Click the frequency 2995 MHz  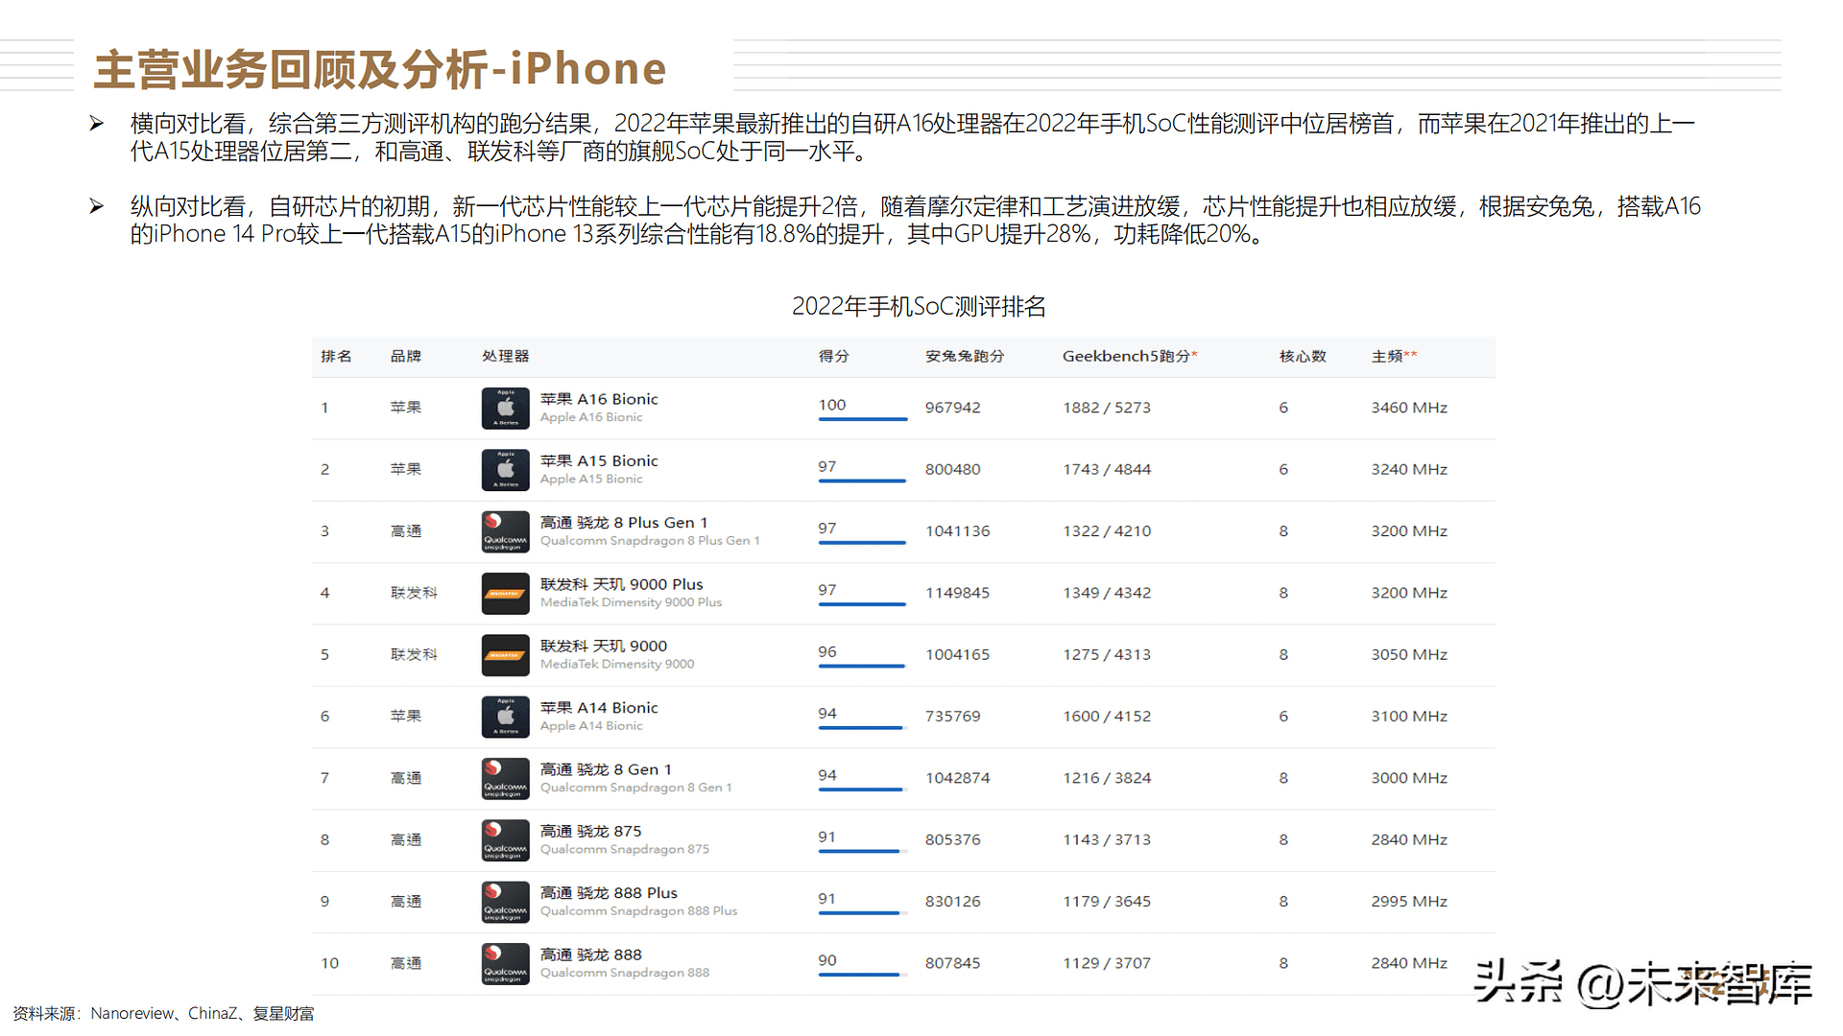(1409, 902)
